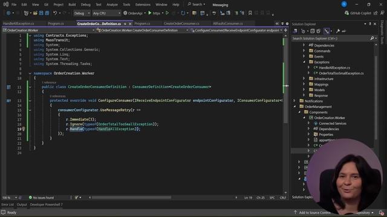Open GitHub Copilot button
This screenshot has height=217, width=387.
(358, 13)
